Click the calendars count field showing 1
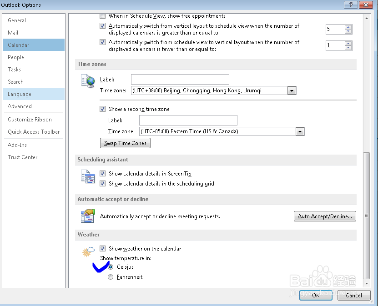Viewport: 378px width, 306px height. point(335,45)
